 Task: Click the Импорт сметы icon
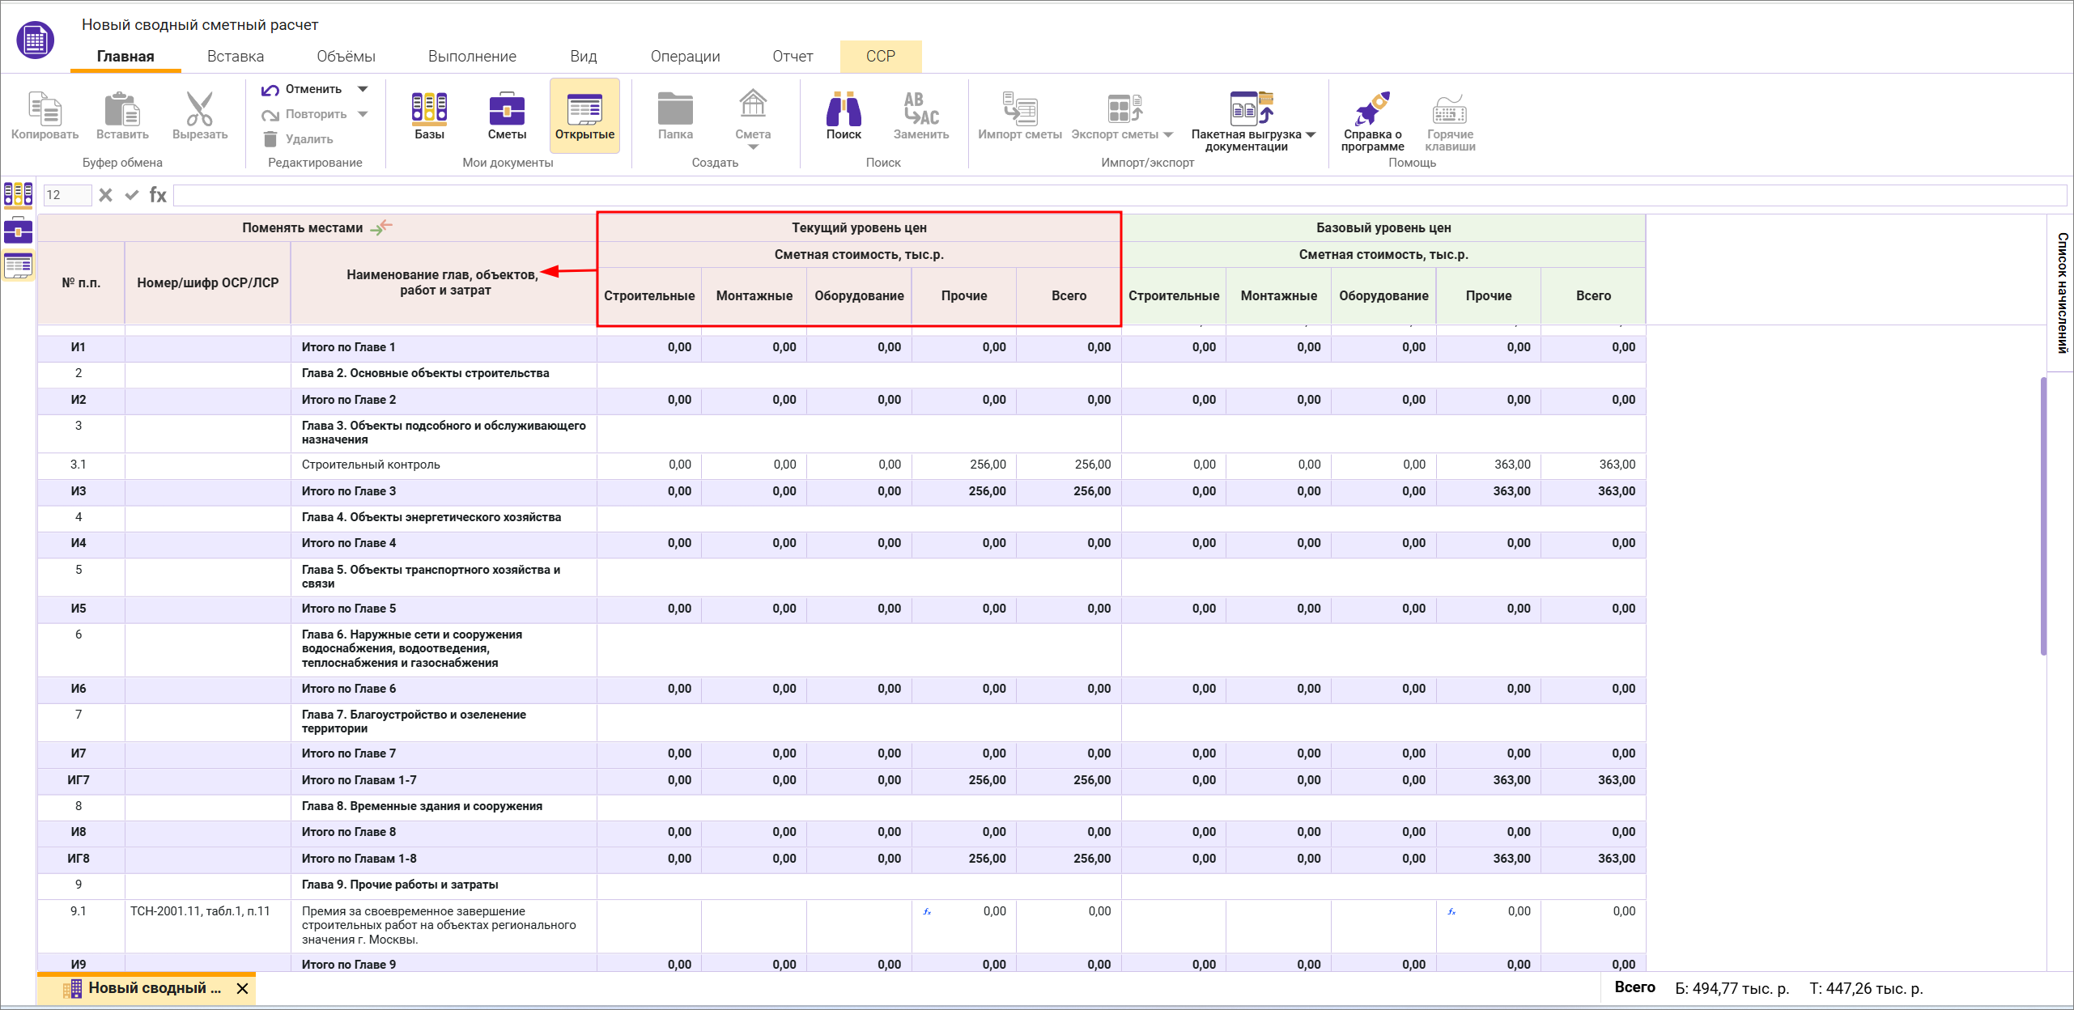(1019, 109)
